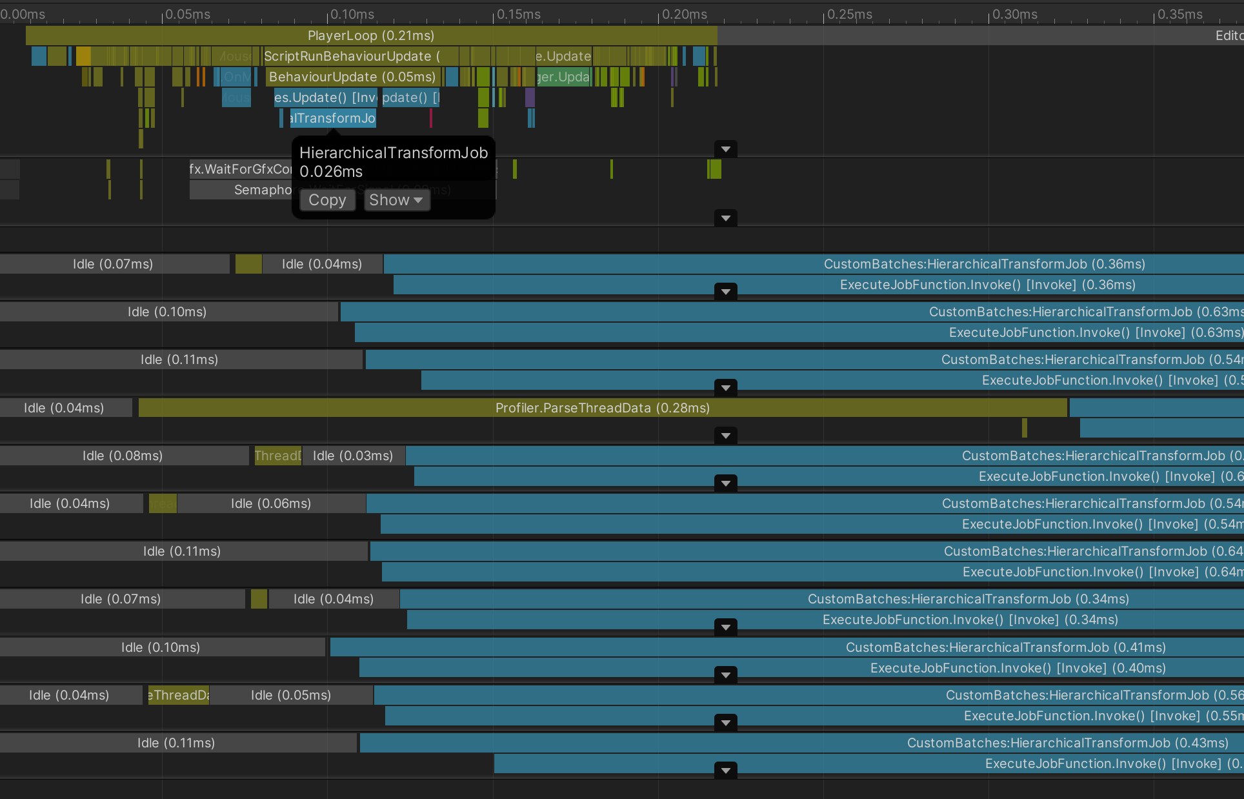Screen dimensions: 1244x799
Task: Click the ScriptRunBehaviourUpdate sample bar
Action: click(352, 56)
